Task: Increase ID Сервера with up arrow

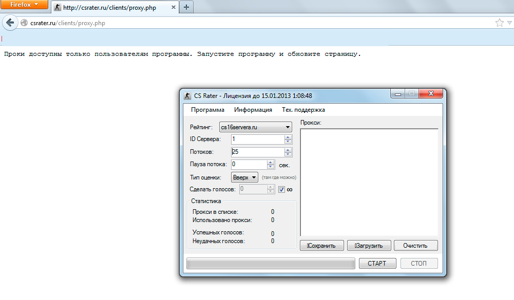Action: click(x=288, y=137)
